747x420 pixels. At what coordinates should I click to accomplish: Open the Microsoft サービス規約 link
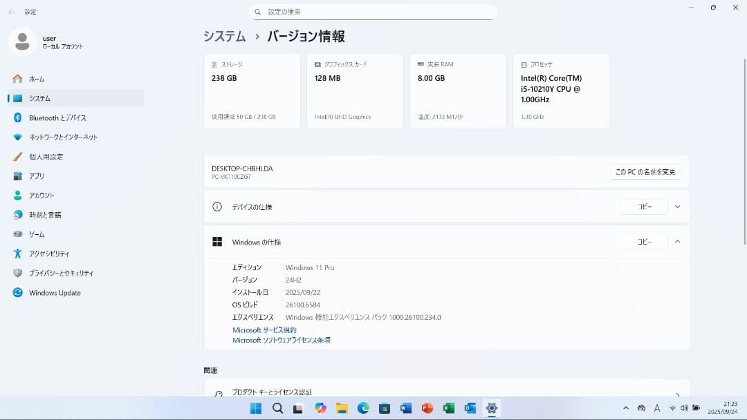264,330
